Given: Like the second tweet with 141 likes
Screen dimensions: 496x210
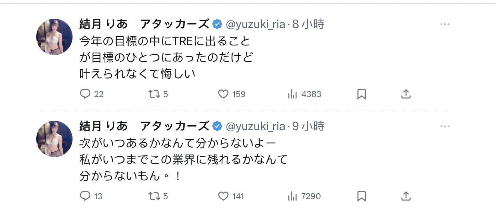Looking at the screenshot, I should click(x=223, y=196).
